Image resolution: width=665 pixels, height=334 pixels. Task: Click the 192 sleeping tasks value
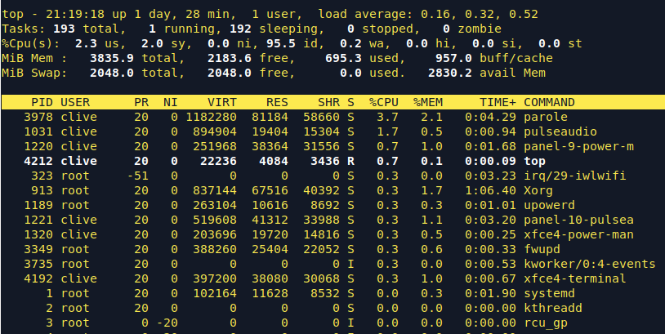coord(240,29)
